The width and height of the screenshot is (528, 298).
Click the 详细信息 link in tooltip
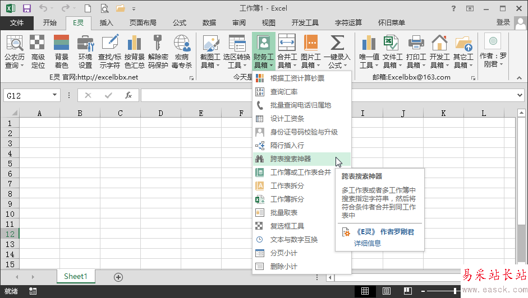click(x=368, y=243)
